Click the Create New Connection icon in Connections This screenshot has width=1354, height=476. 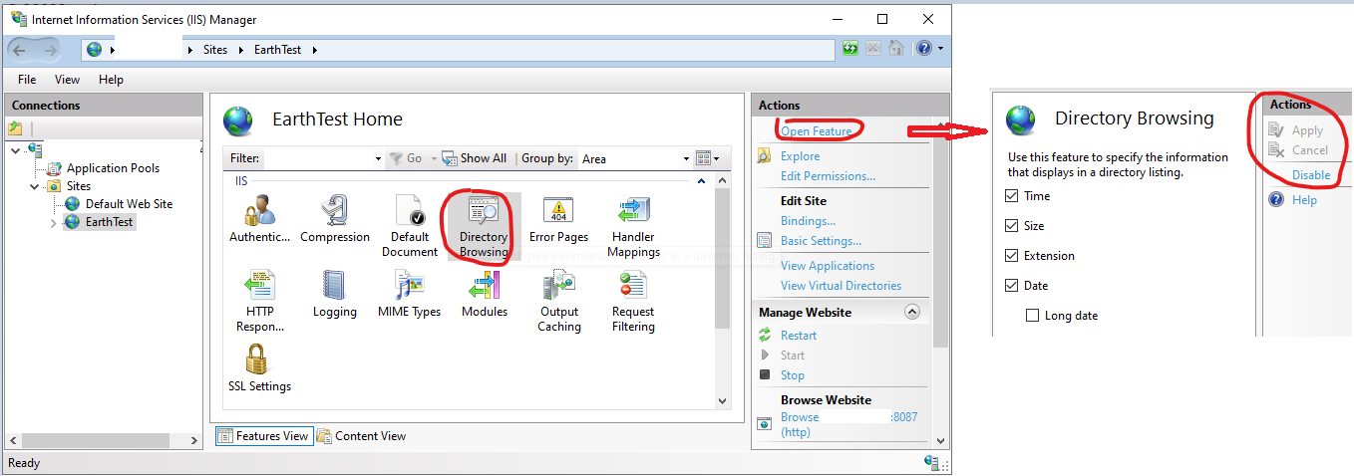click(x=15, y=128)
